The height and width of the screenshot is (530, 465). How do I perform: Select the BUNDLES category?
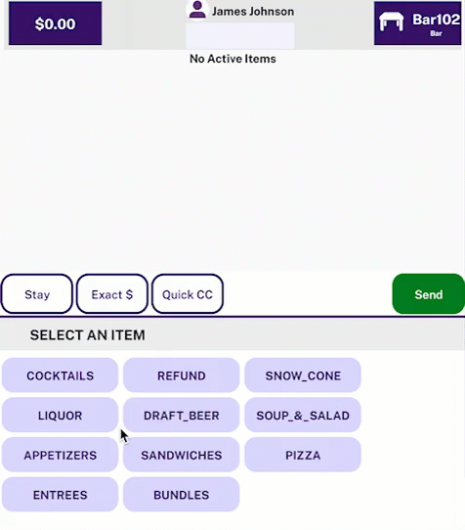(x=182, y=495)
